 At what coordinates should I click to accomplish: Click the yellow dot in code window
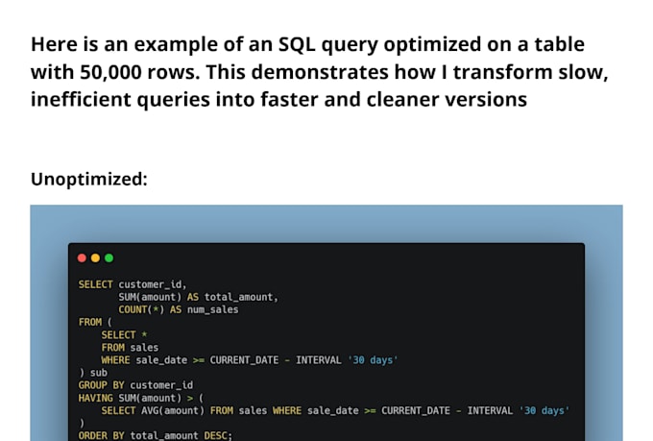coord(95,258)
